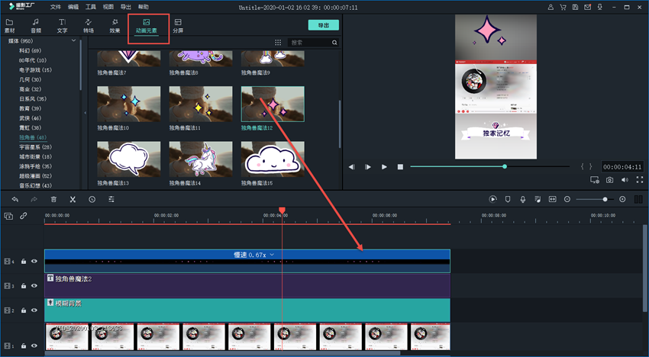Enter fullscreen preview
The width and height of the screenshot is (649, 357).
[640, 180]
